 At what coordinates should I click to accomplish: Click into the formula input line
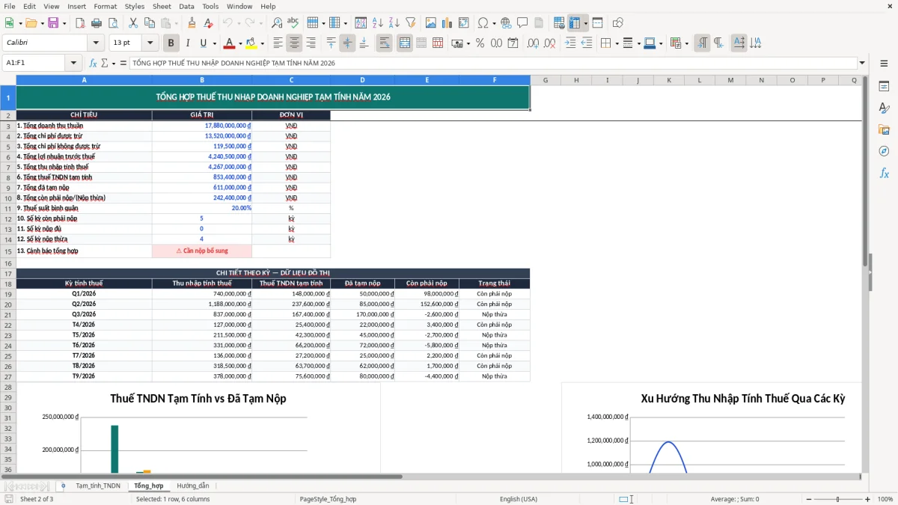492,64
